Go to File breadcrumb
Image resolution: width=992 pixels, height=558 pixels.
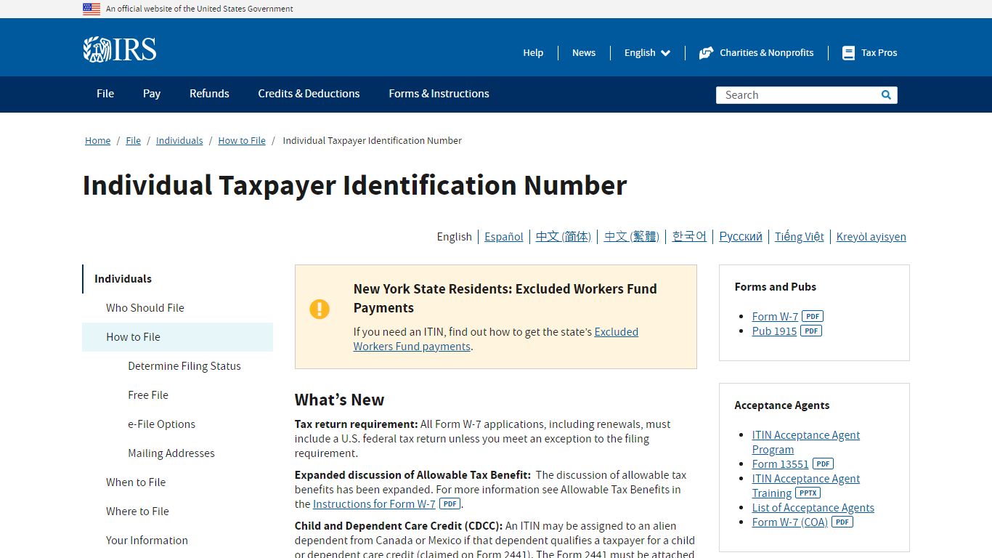click(x=133, y=141)
